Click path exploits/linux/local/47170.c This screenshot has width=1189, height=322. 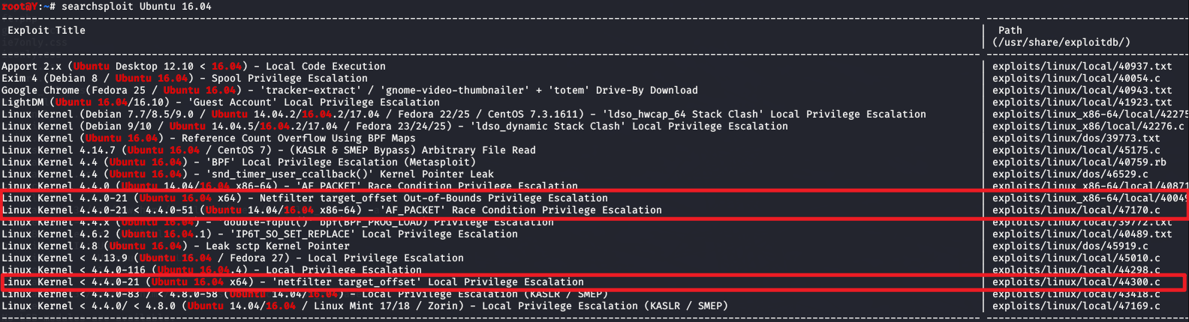point(1076,210)
